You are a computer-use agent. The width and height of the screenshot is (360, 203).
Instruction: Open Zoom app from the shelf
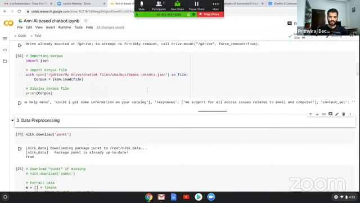tap(211, 197)
